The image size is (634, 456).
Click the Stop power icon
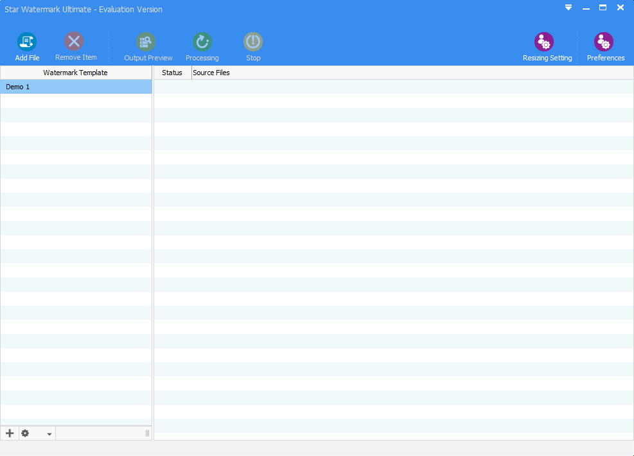[253, 42]
